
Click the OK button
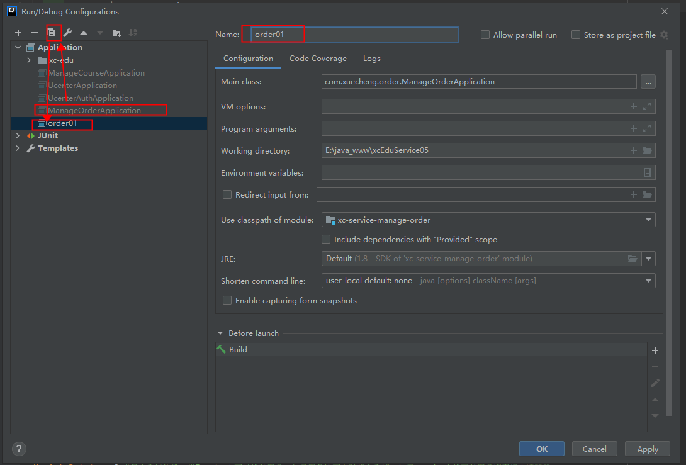coord(542,449)
